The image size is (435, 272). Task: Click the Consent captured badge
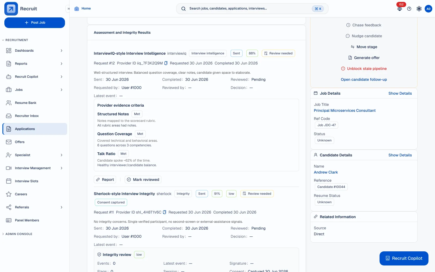(111, 202)
